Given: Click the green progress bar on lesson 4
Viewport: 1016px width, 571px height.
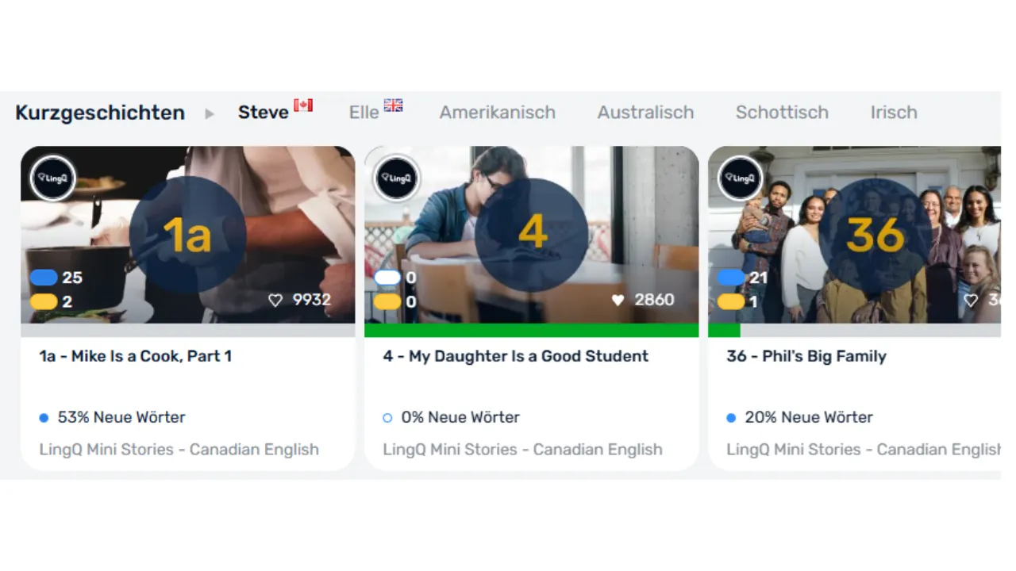Looking at the screenshot, I should click(x=532, y=330).
